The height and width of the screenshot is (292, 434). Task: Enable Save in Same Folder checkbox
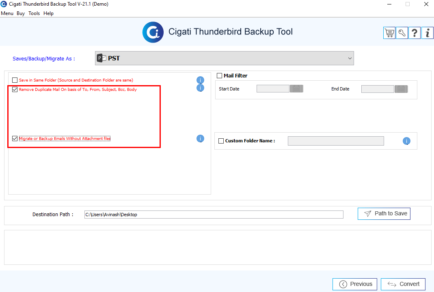(15, 80)
